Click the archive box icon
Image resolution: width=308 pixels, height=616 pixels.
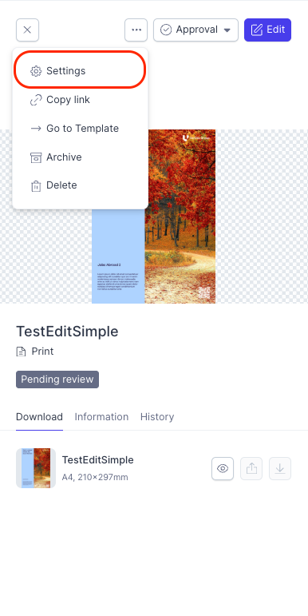[36, 157]
